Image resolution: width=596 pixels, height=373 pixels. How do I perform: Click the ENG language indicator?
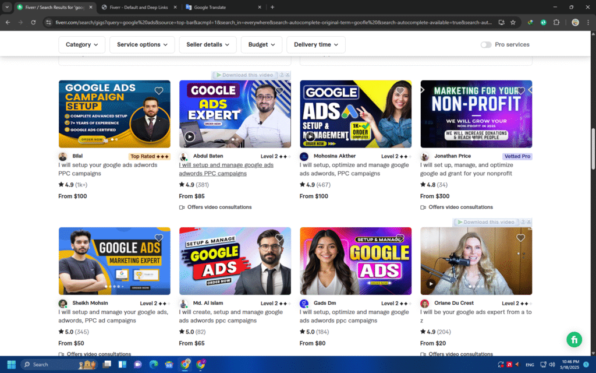pyautogui.click(x=530, y=365)
